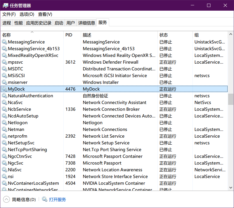The image size is (234, 208).
Task: Click the Netlogon gear icon
Action: (x=4, y=123)
